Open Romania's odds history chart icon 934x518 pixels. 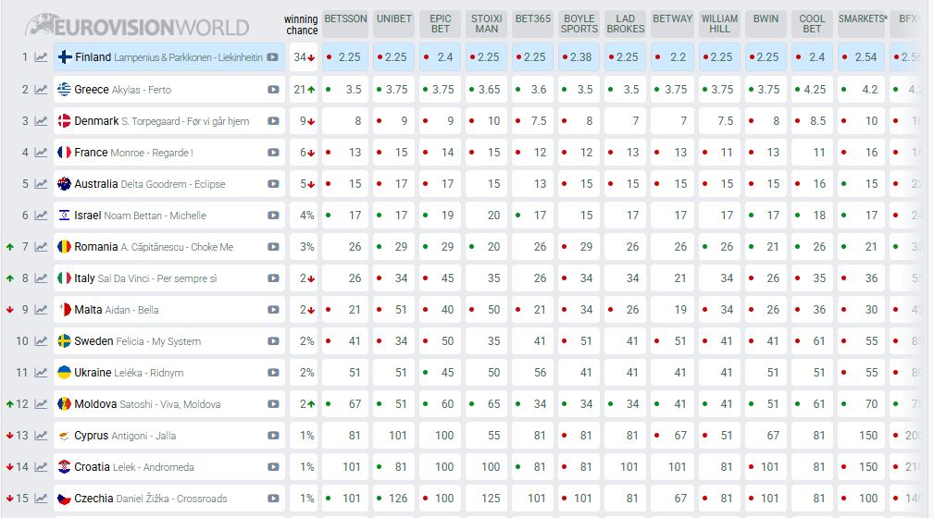(41, 246)
